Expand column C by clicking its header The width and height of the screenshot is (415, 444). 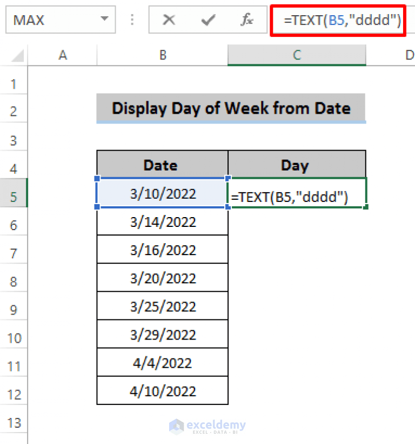297,55
